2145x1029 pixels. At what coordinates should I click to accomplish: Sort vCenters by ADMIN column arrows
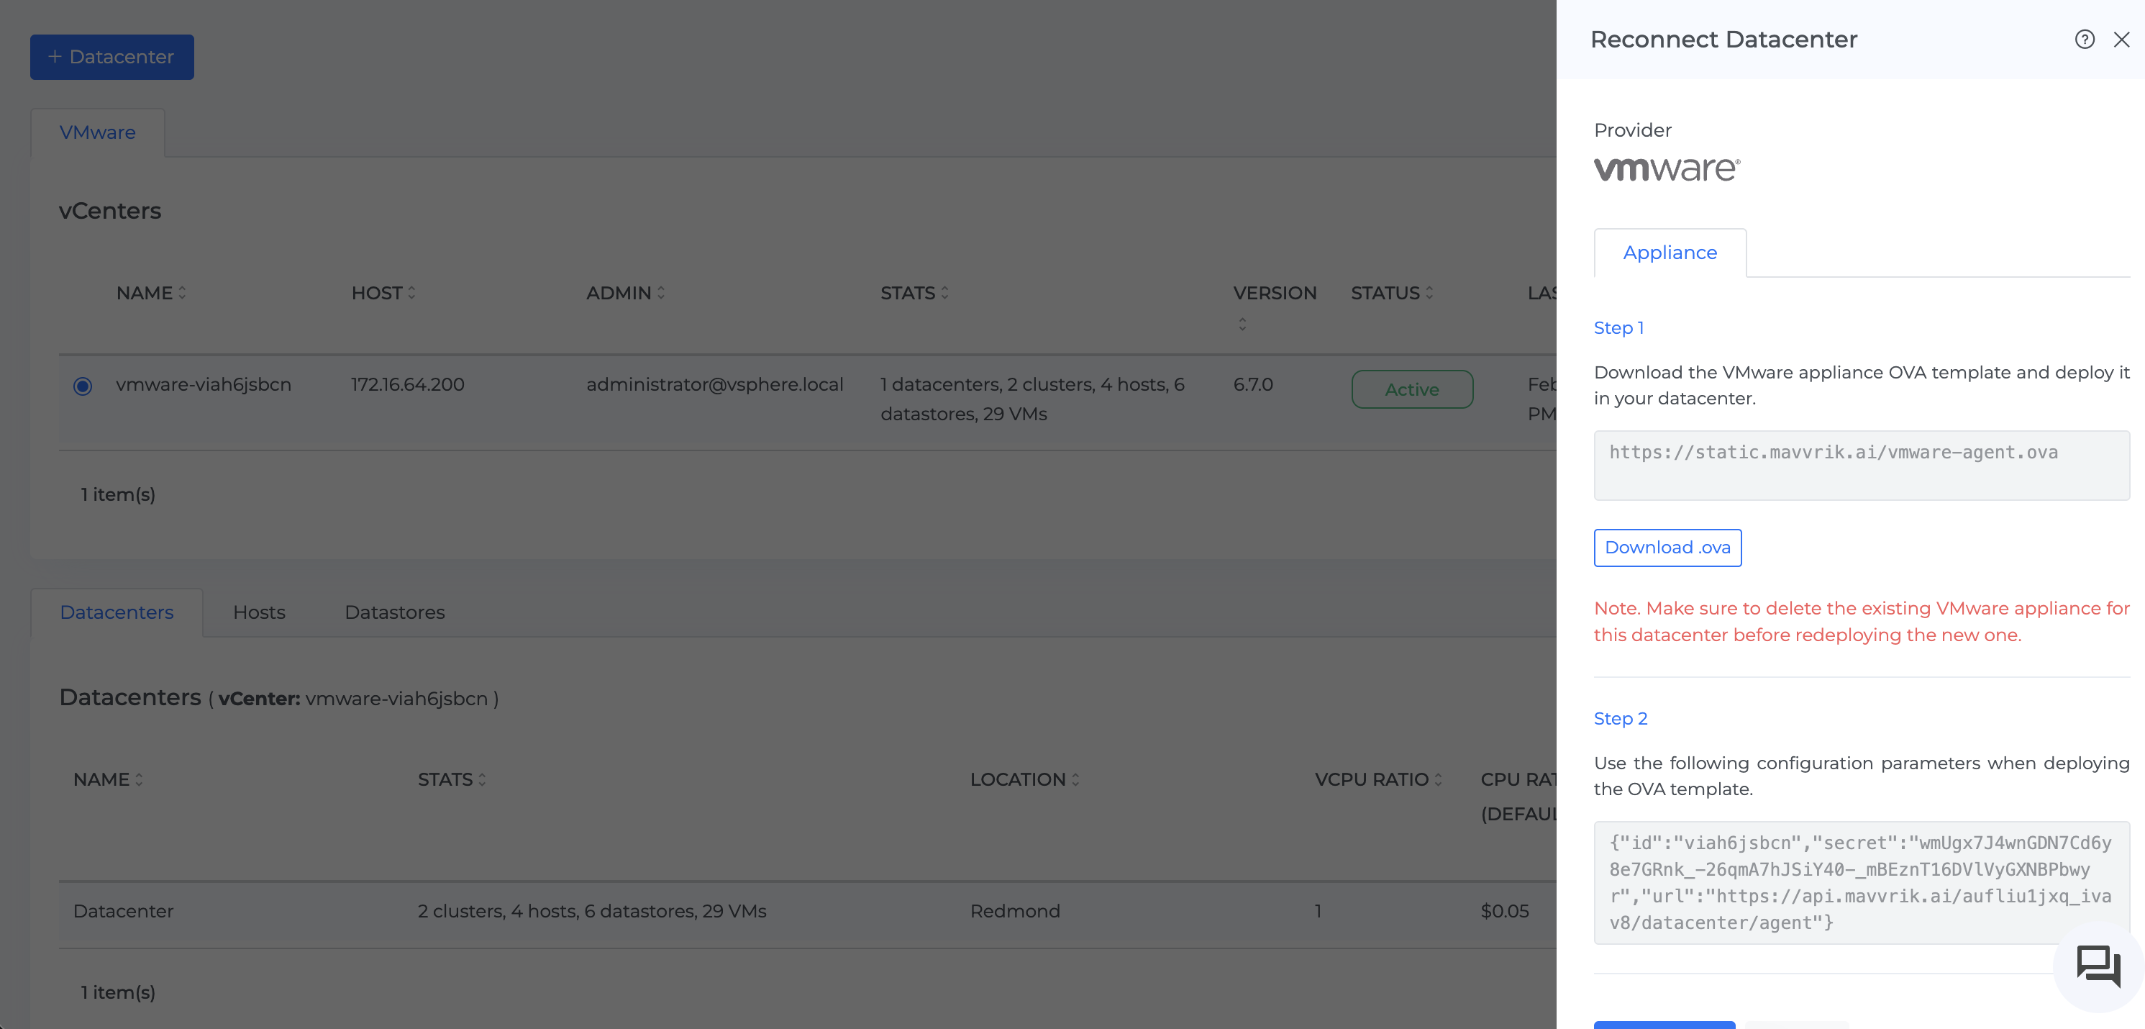(x=661, y=292)
